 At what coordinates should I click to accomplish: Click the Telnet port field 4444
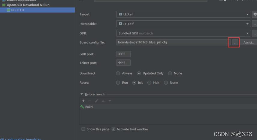point(123,63)
